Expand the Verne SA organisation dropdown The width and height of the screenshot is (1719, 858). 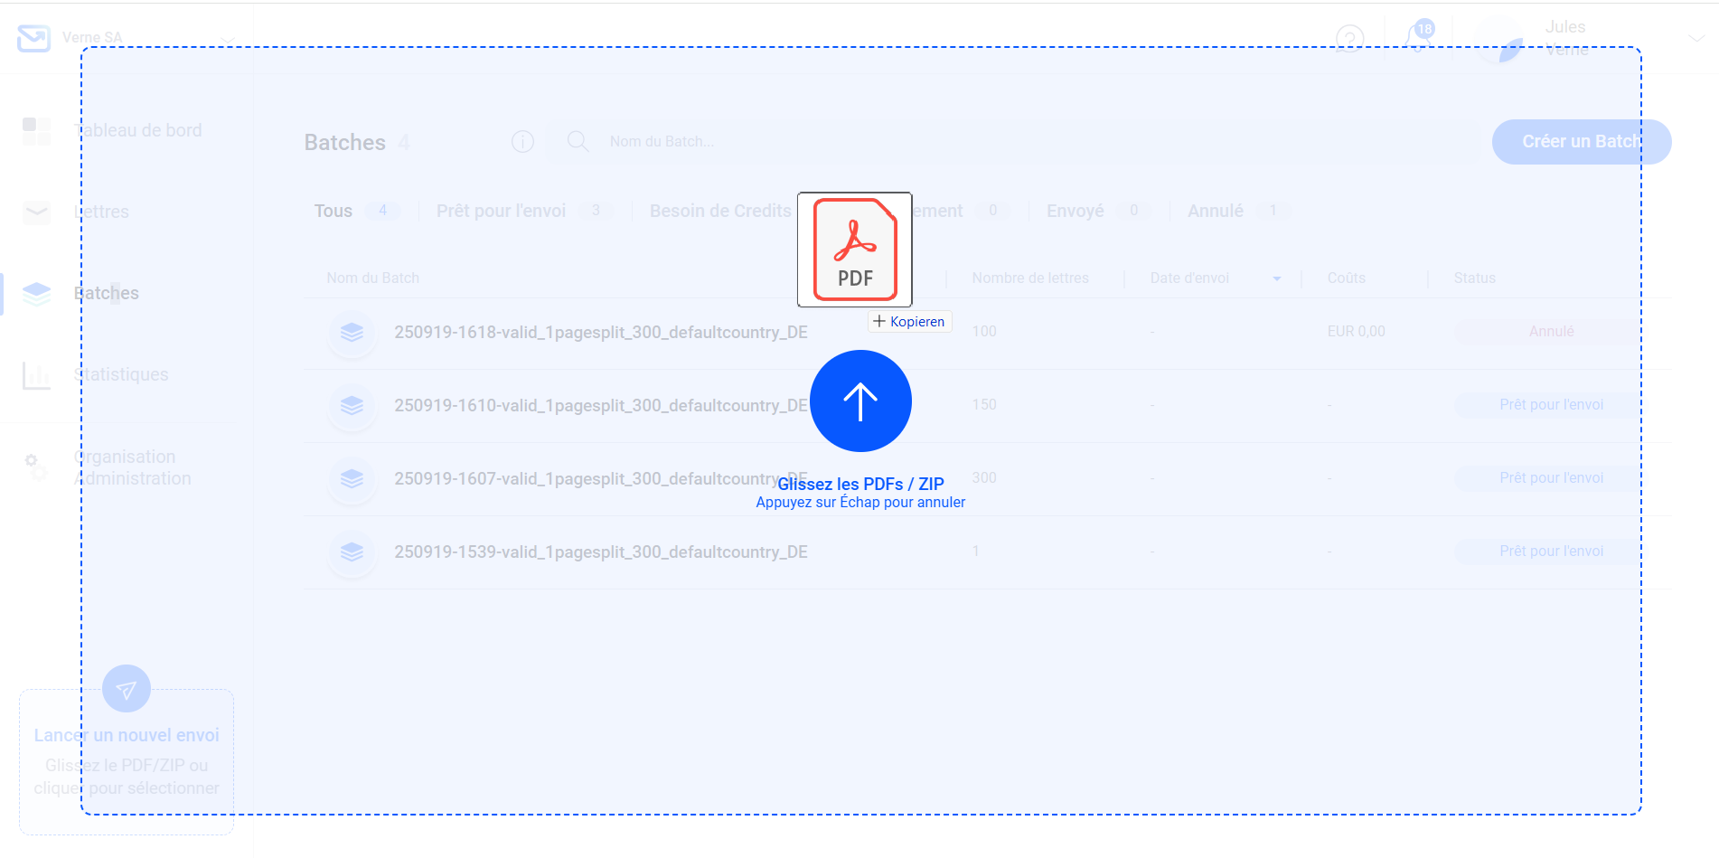pos(227,39)
